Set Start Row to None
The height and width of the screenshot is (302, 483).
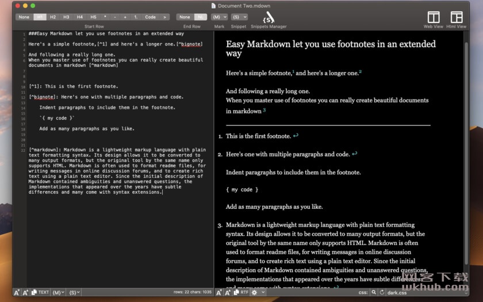(24, 17)
